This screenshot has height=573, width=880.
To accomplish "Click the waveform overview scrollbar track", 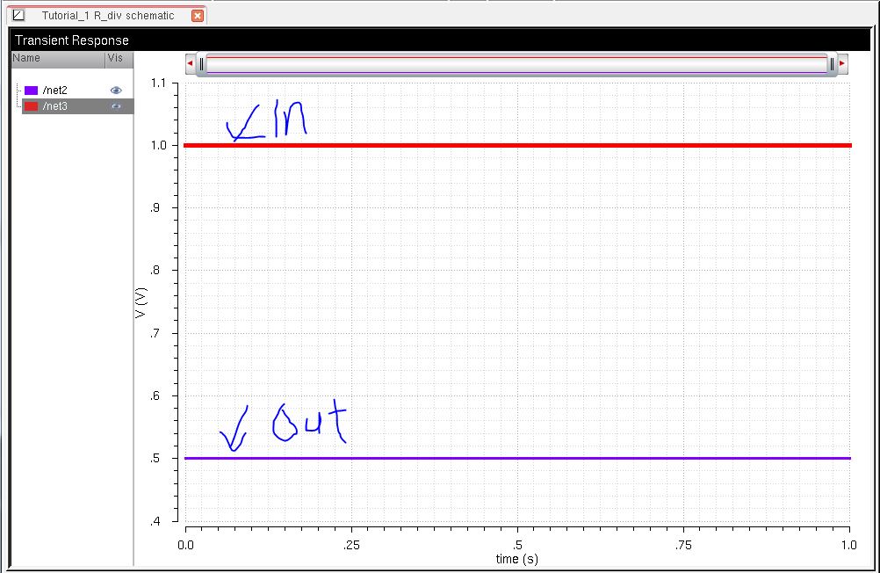I will tap(517, 64).
